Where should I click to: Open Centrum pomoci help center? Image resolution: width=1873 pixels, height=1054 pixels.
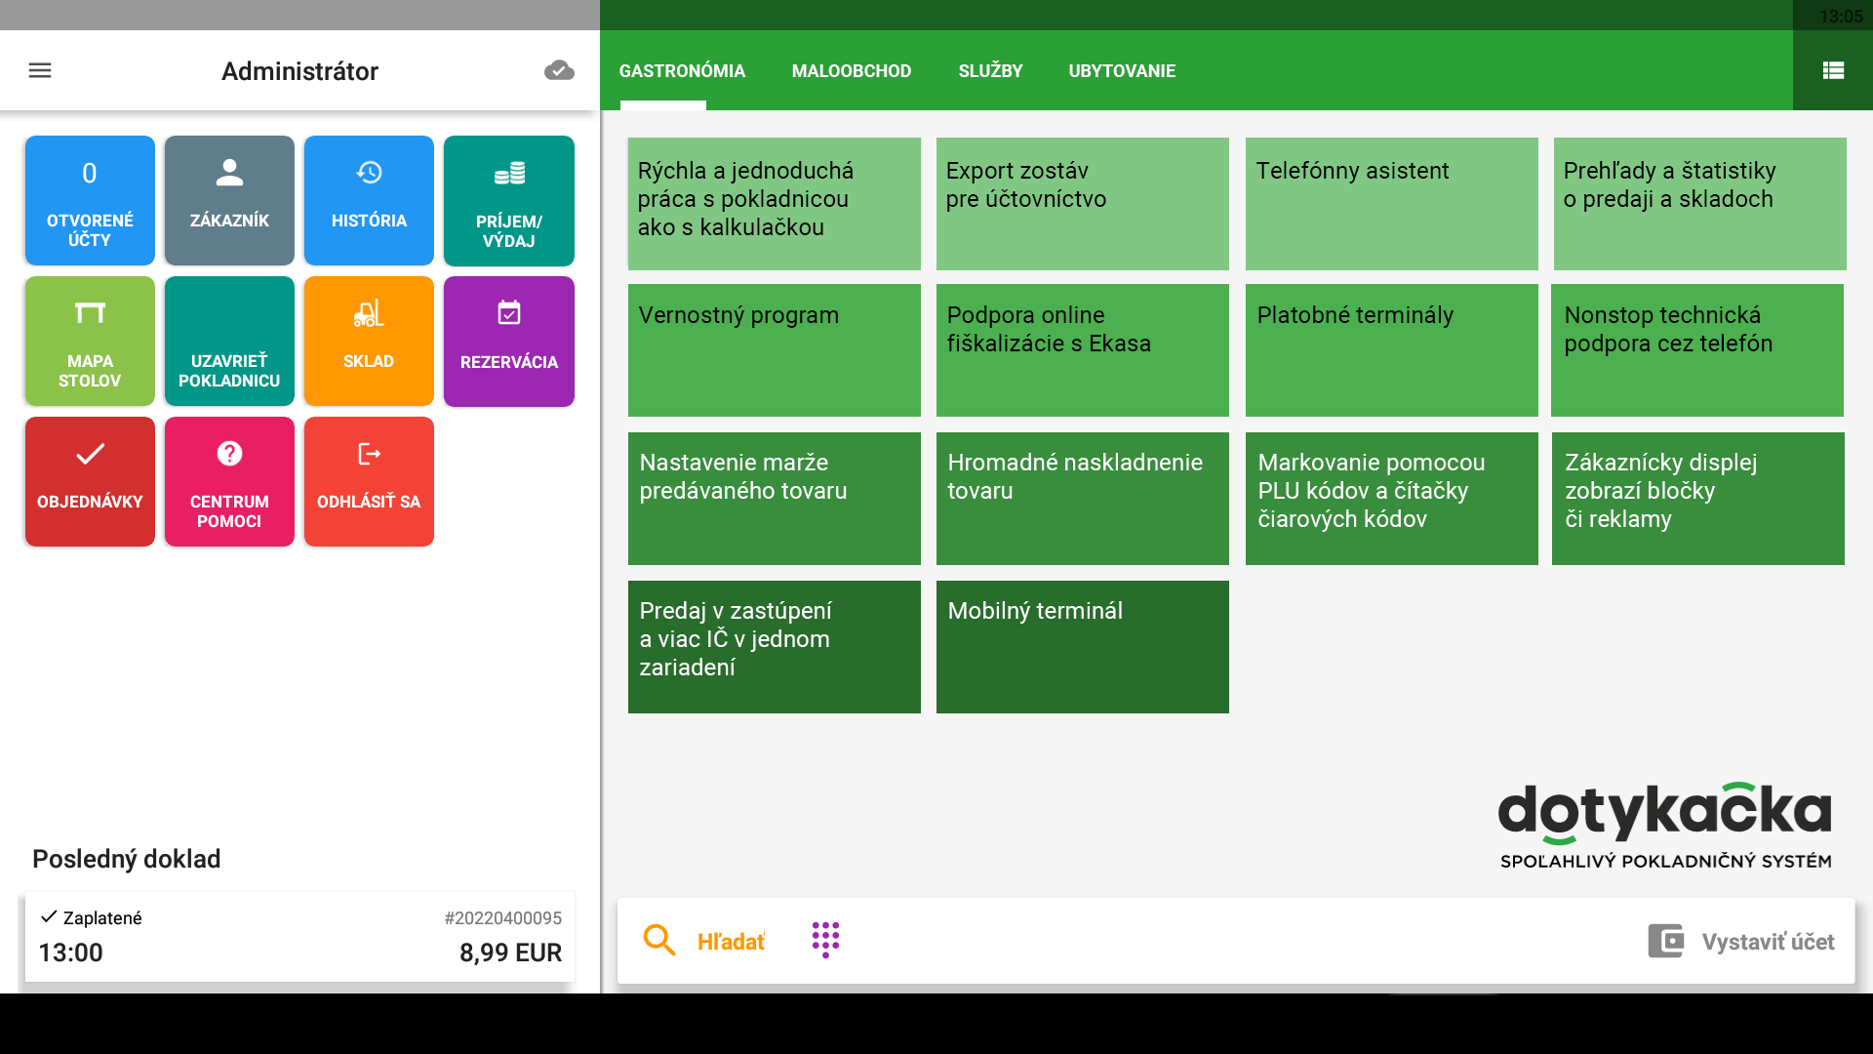click(x=229, y=481)
